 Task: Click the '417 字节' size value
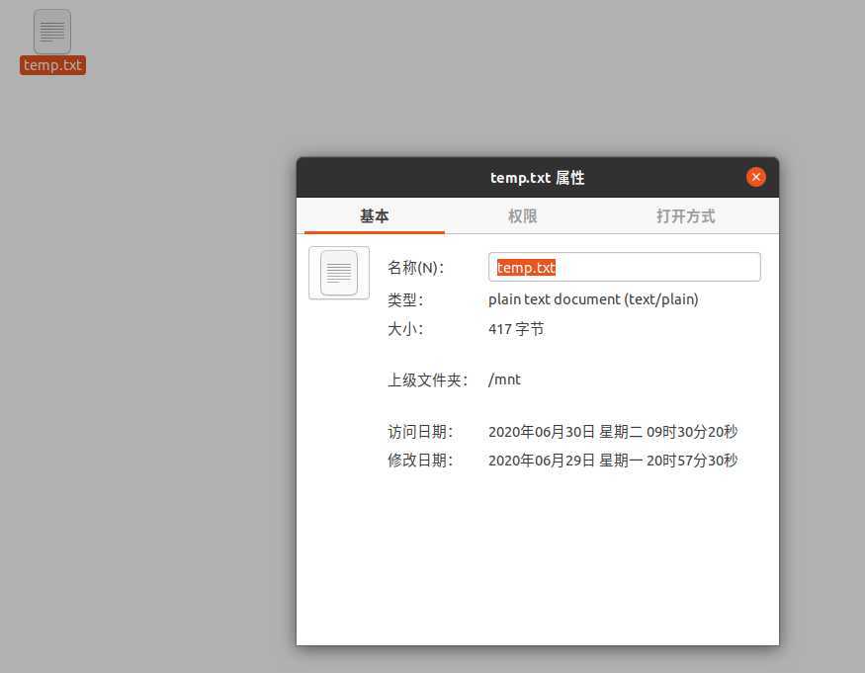516,329
